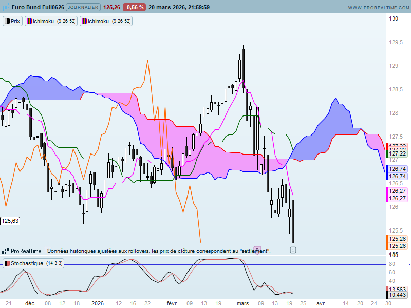This screenshot has width=411, height=308.
Task: Click the ProRealTime logo icon above the Stochastique panel
Action: tap(5, 251)
